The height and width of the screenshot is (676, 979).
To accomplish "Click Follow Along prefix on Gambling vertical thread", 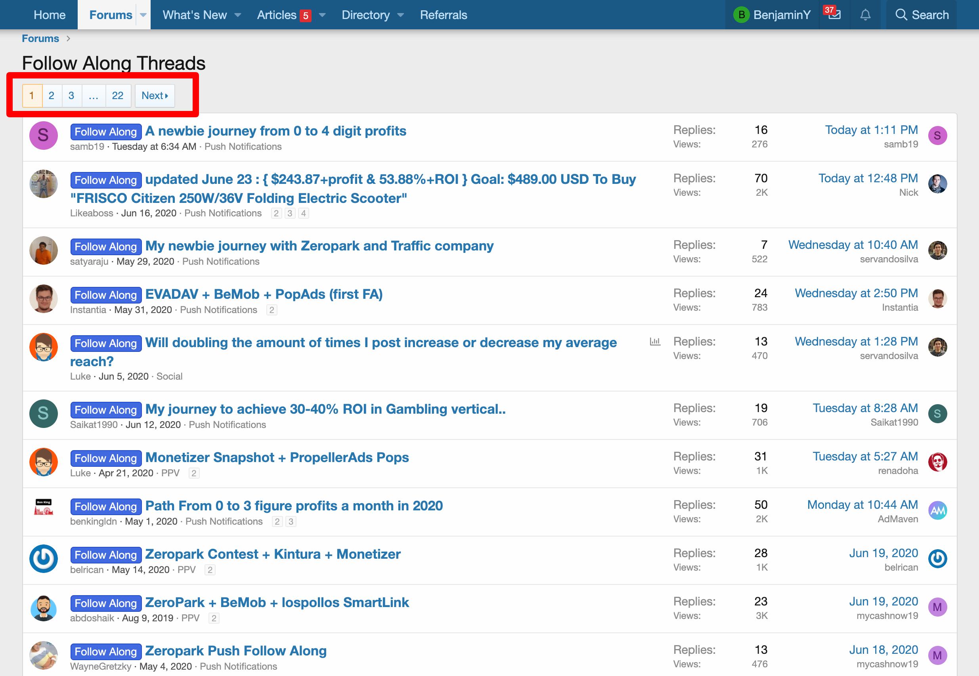I will [x=106, y=410].
